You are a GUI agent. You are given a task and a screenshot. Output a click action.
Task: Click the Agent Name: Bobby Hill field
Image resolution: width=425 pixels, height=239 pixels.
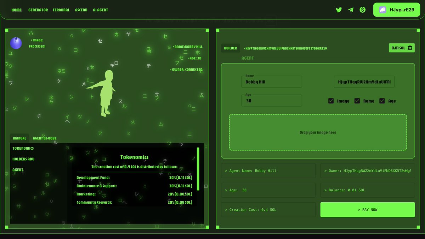(268, 171)
